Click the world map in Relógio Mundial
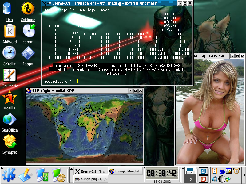Viewport: 246px width, 184px height. (x=85, y=128)
